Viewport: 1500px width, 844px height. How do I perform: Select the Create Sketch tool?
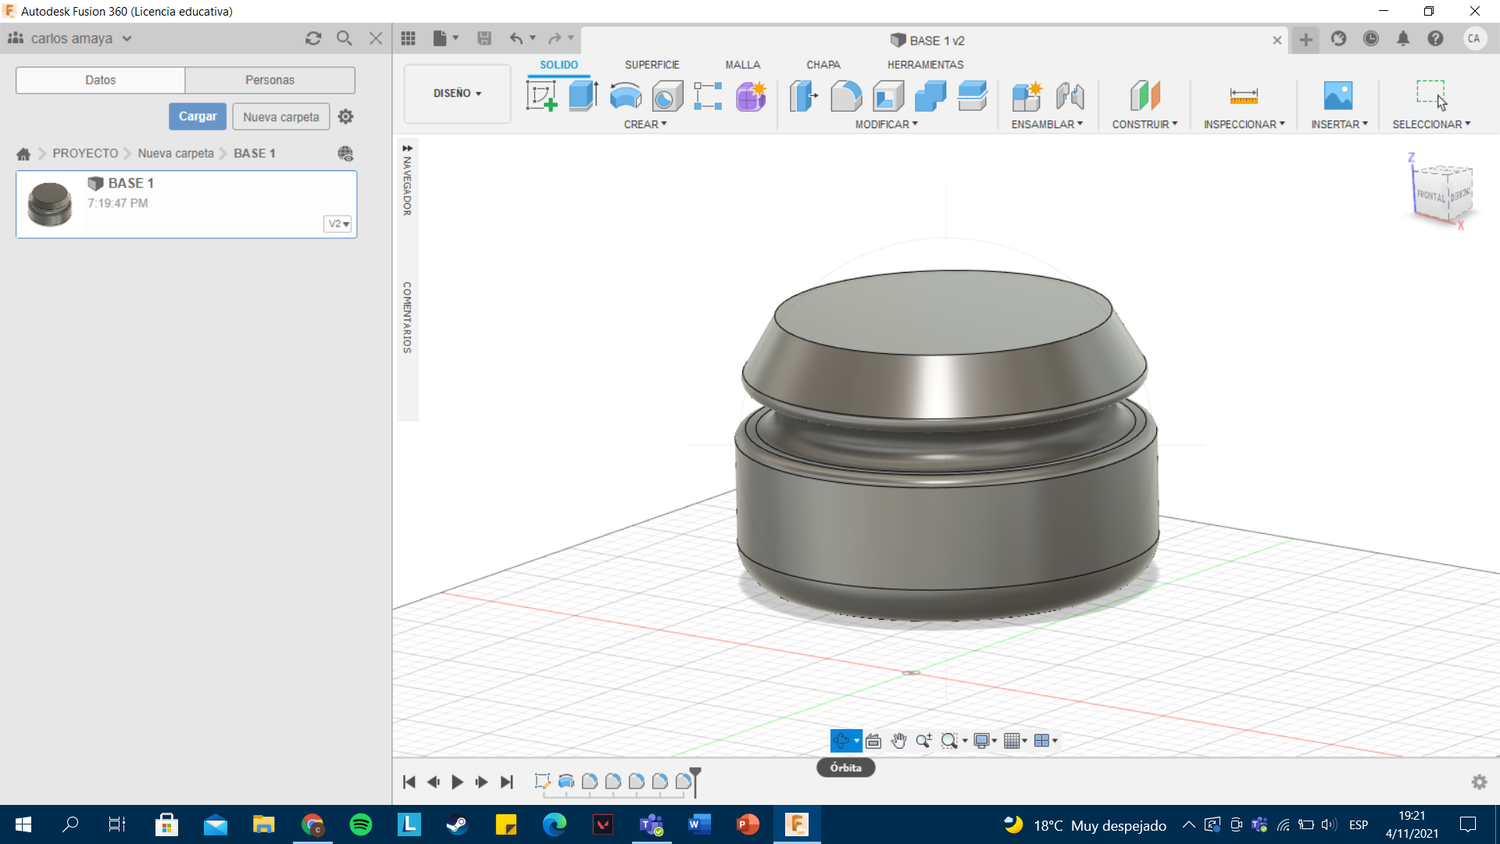[541, 96]
